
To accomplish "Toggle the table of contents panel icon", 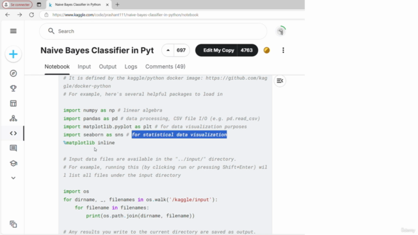I will click(280, 81).
